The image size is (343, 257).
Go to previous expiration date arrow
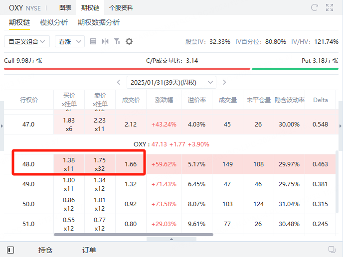point(119,82)
